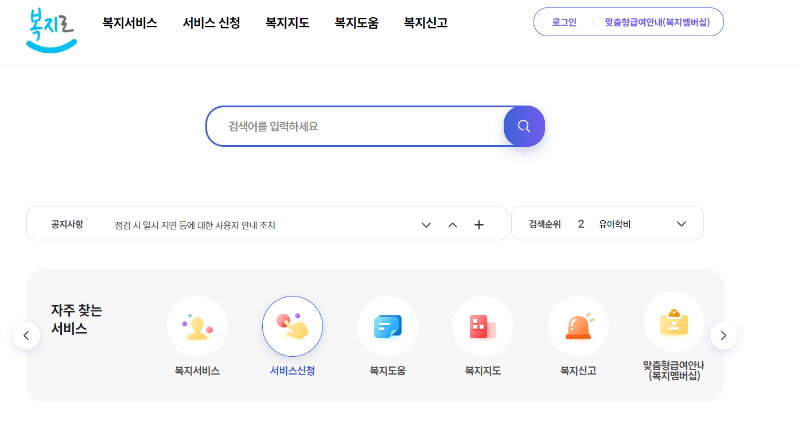Click the 자주 찾는 서비스 heading
Viewport: 802px width, 425px height.
tap(76, 319)
